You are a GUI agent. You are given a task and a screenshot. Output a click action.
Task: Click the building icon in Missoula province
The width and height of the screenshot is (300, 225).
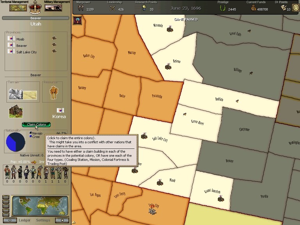tap(170, 29)
